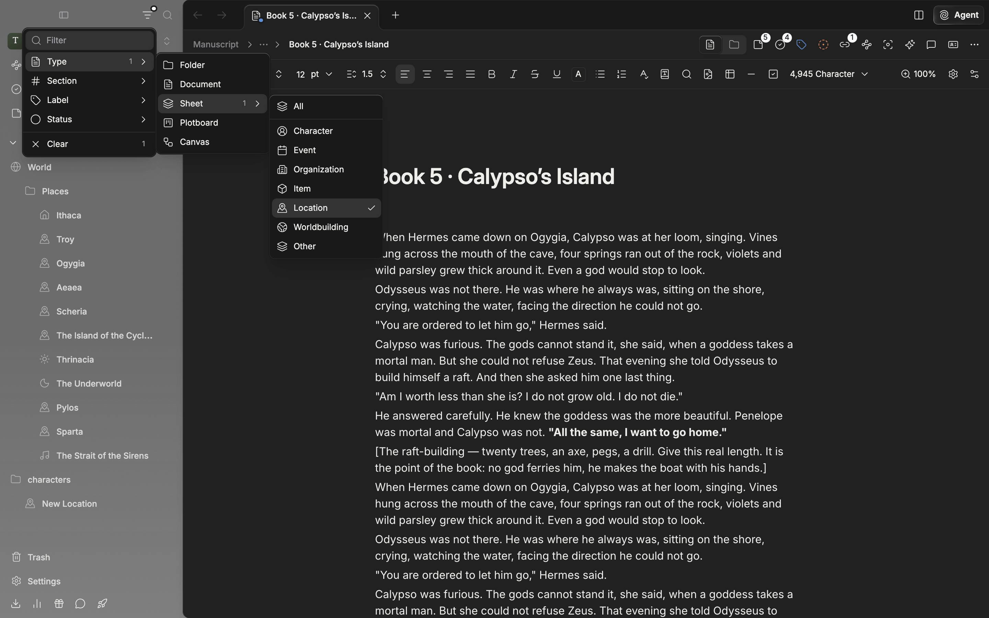
Task: Click the 100% zoom control
Action: click(x=918, y=74)
